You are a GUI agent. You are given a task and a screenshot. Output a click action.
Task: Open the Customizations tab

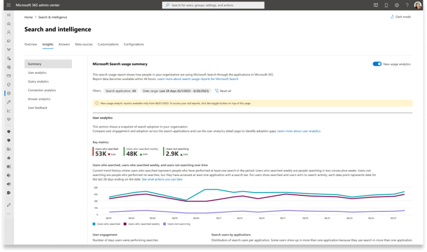click(108, 44)
